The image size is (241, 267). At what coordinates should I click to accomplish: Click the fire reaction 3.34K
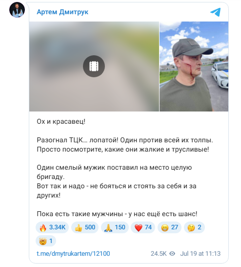point(52,227)
